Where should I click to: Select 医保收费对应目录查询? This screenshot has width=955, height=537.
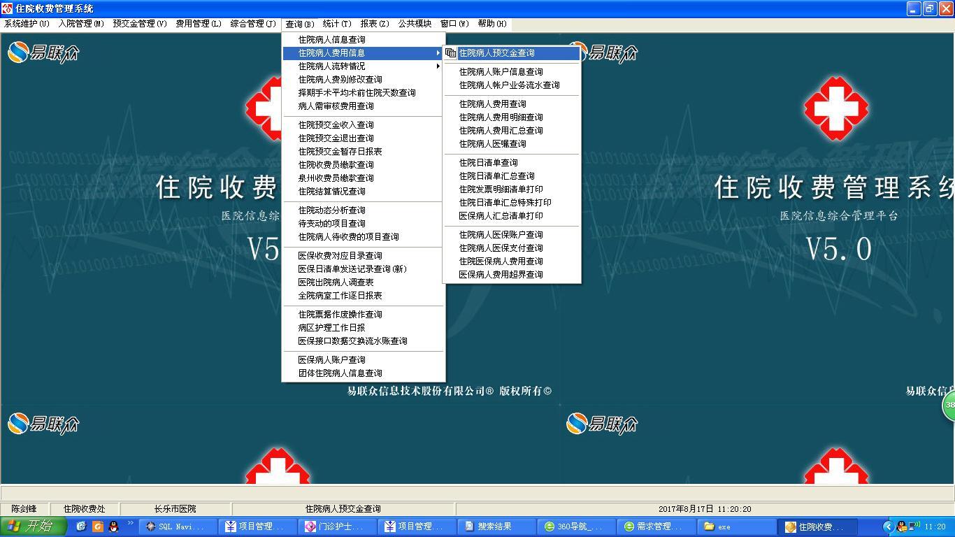pyautogui.click(x=362, y=256)
